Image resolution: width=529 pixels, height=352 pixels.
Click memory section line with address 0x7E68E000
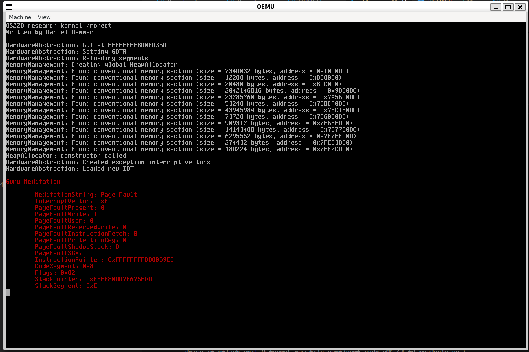pos(179,123)
